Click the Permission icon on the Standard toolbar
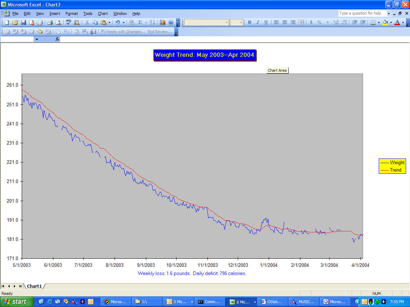Screen dimensions: 410x307 click(x=32, y=23)
